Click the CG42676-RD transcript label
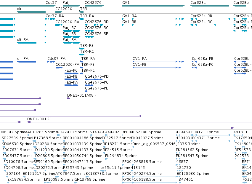Screen dimensions: 252x184 (97, 22)
